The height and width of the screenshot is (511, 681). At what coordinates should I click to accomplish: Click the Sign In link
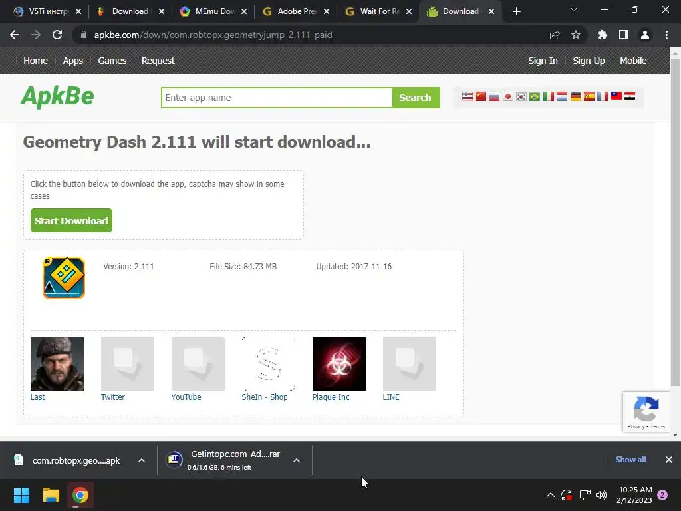543,61
